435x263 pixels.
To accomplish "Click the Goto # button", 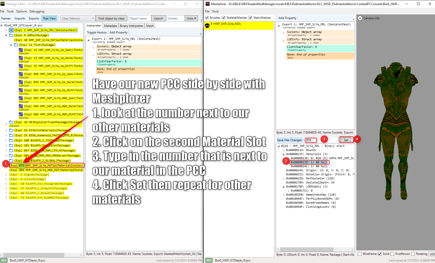I will pyautogui.click(x=191, y=18).
